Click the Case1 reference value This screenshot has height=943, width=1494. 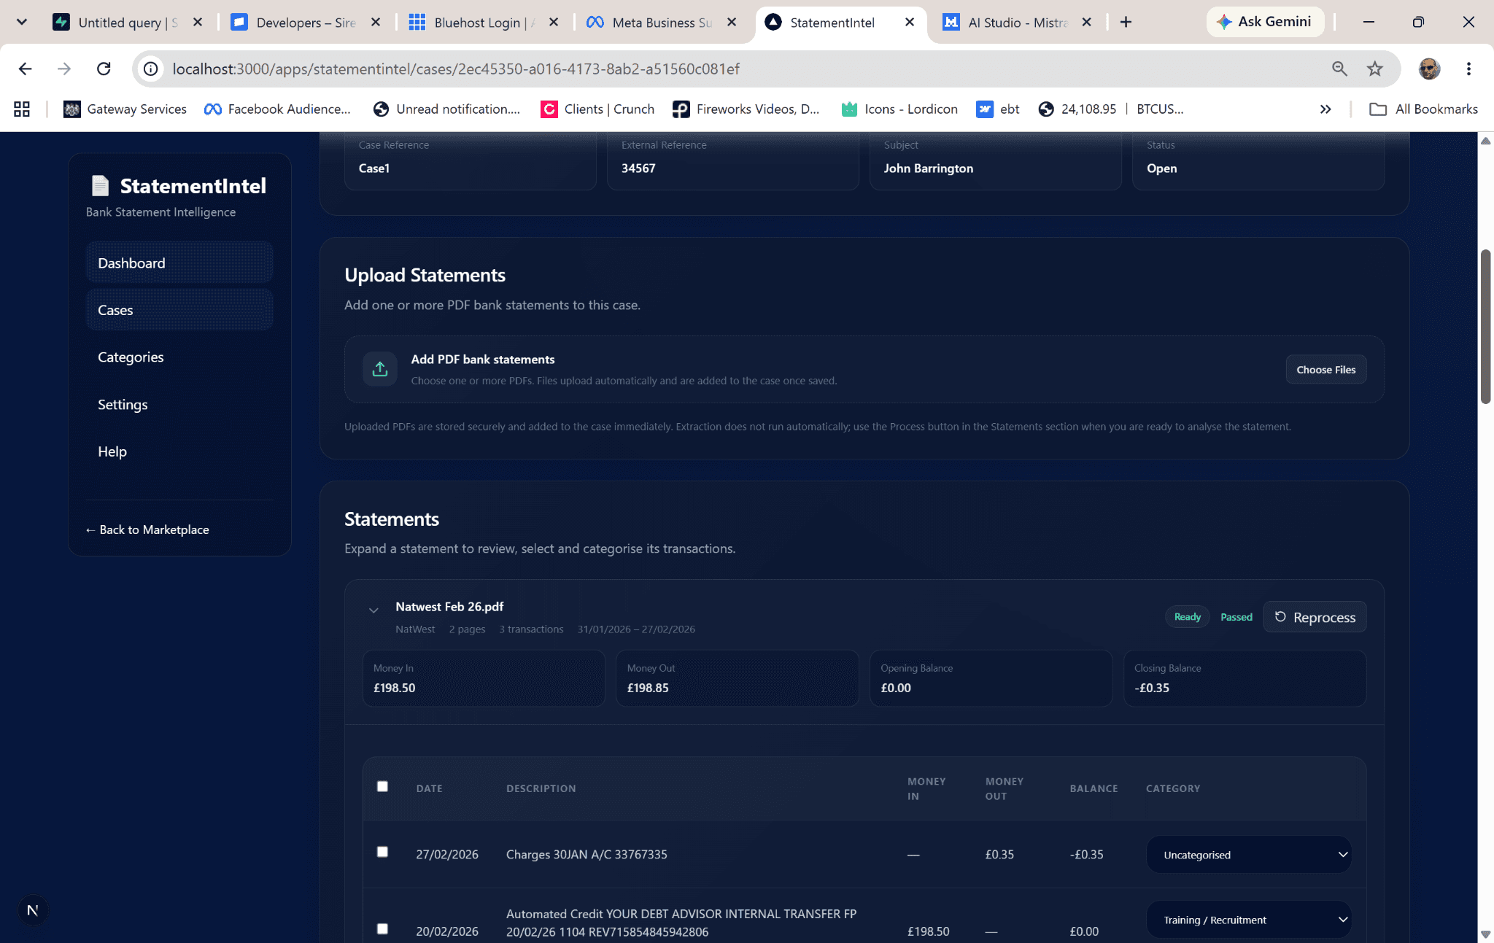pyautogui.click(x=374, y=168)
